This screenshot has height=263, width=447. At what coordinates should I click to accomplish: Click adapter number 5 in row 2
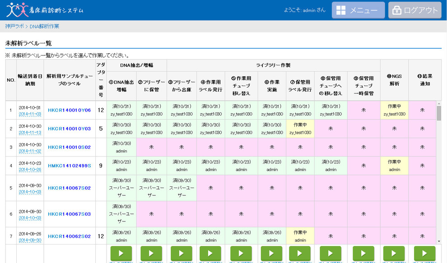pyautogui.click(x=101, y=129)
